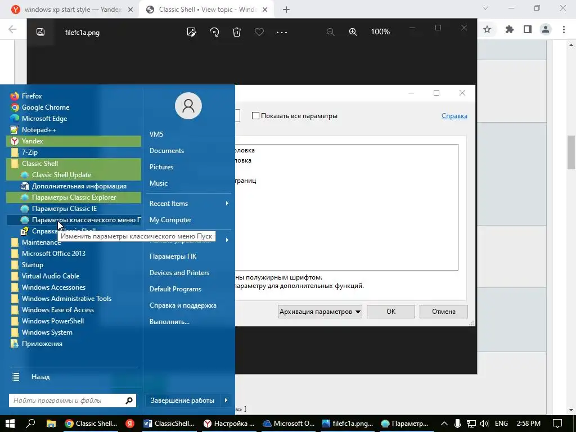The width and height of the screenshot is (576, 432).
Task: Open the VM5 user folder
Action: [x=156, y=134]
